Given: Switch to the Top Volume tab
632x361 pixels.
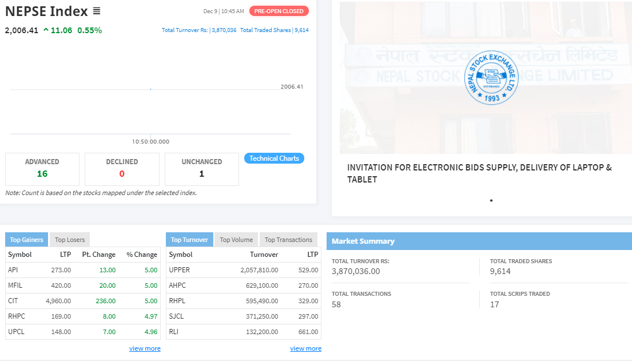Looking at the screenshot, I should (x=236, y=240).
